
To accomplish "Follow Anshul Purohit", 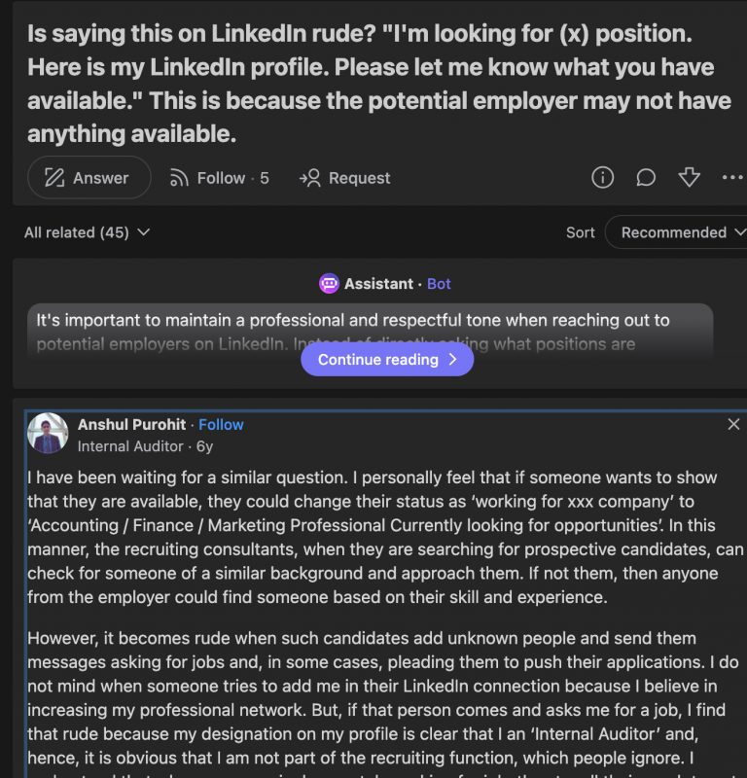I will tap(221, 424).
